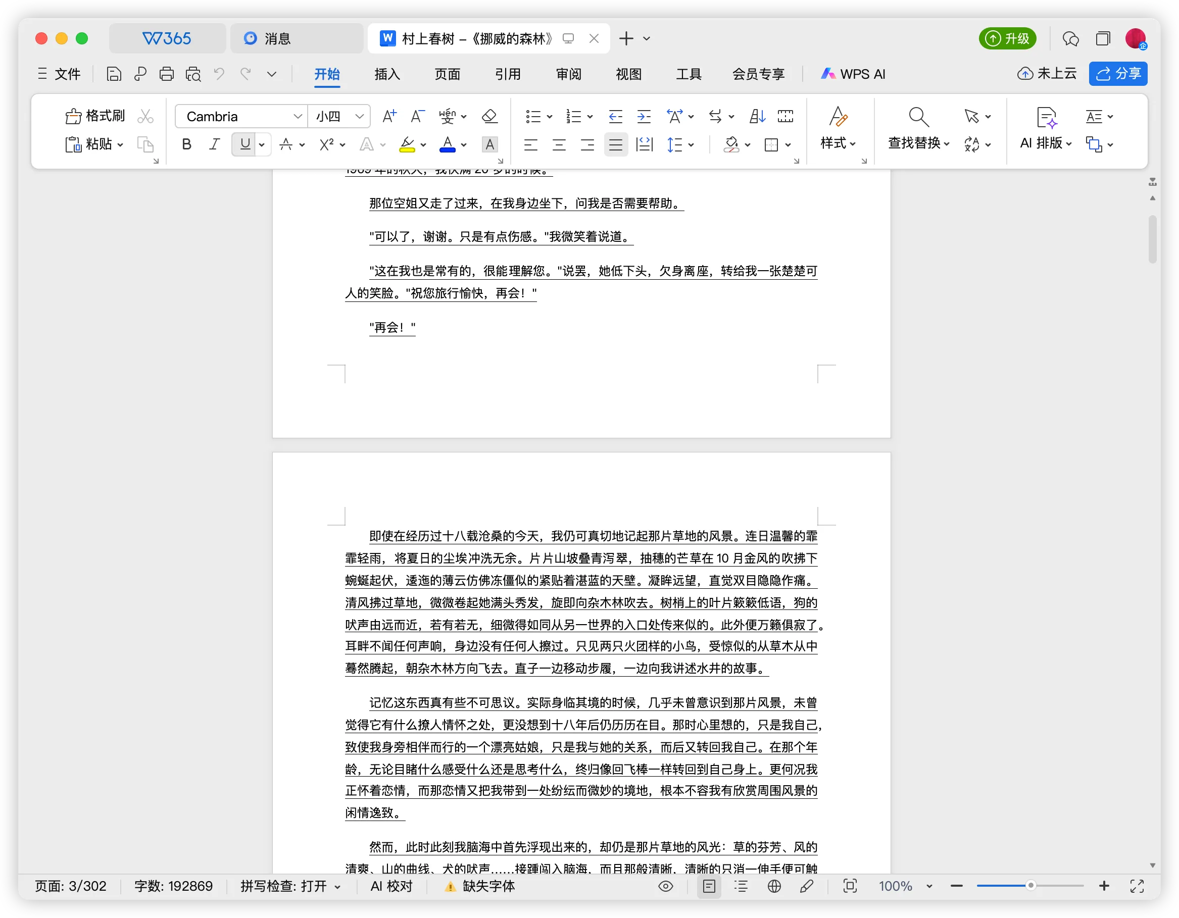Open the font name Cambria dropdown
1179x918 pixels.
tap(297, 116)
